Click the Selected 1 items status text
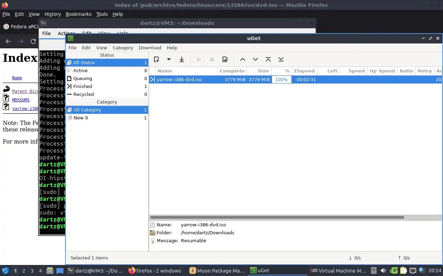 [x=89, y=258]
